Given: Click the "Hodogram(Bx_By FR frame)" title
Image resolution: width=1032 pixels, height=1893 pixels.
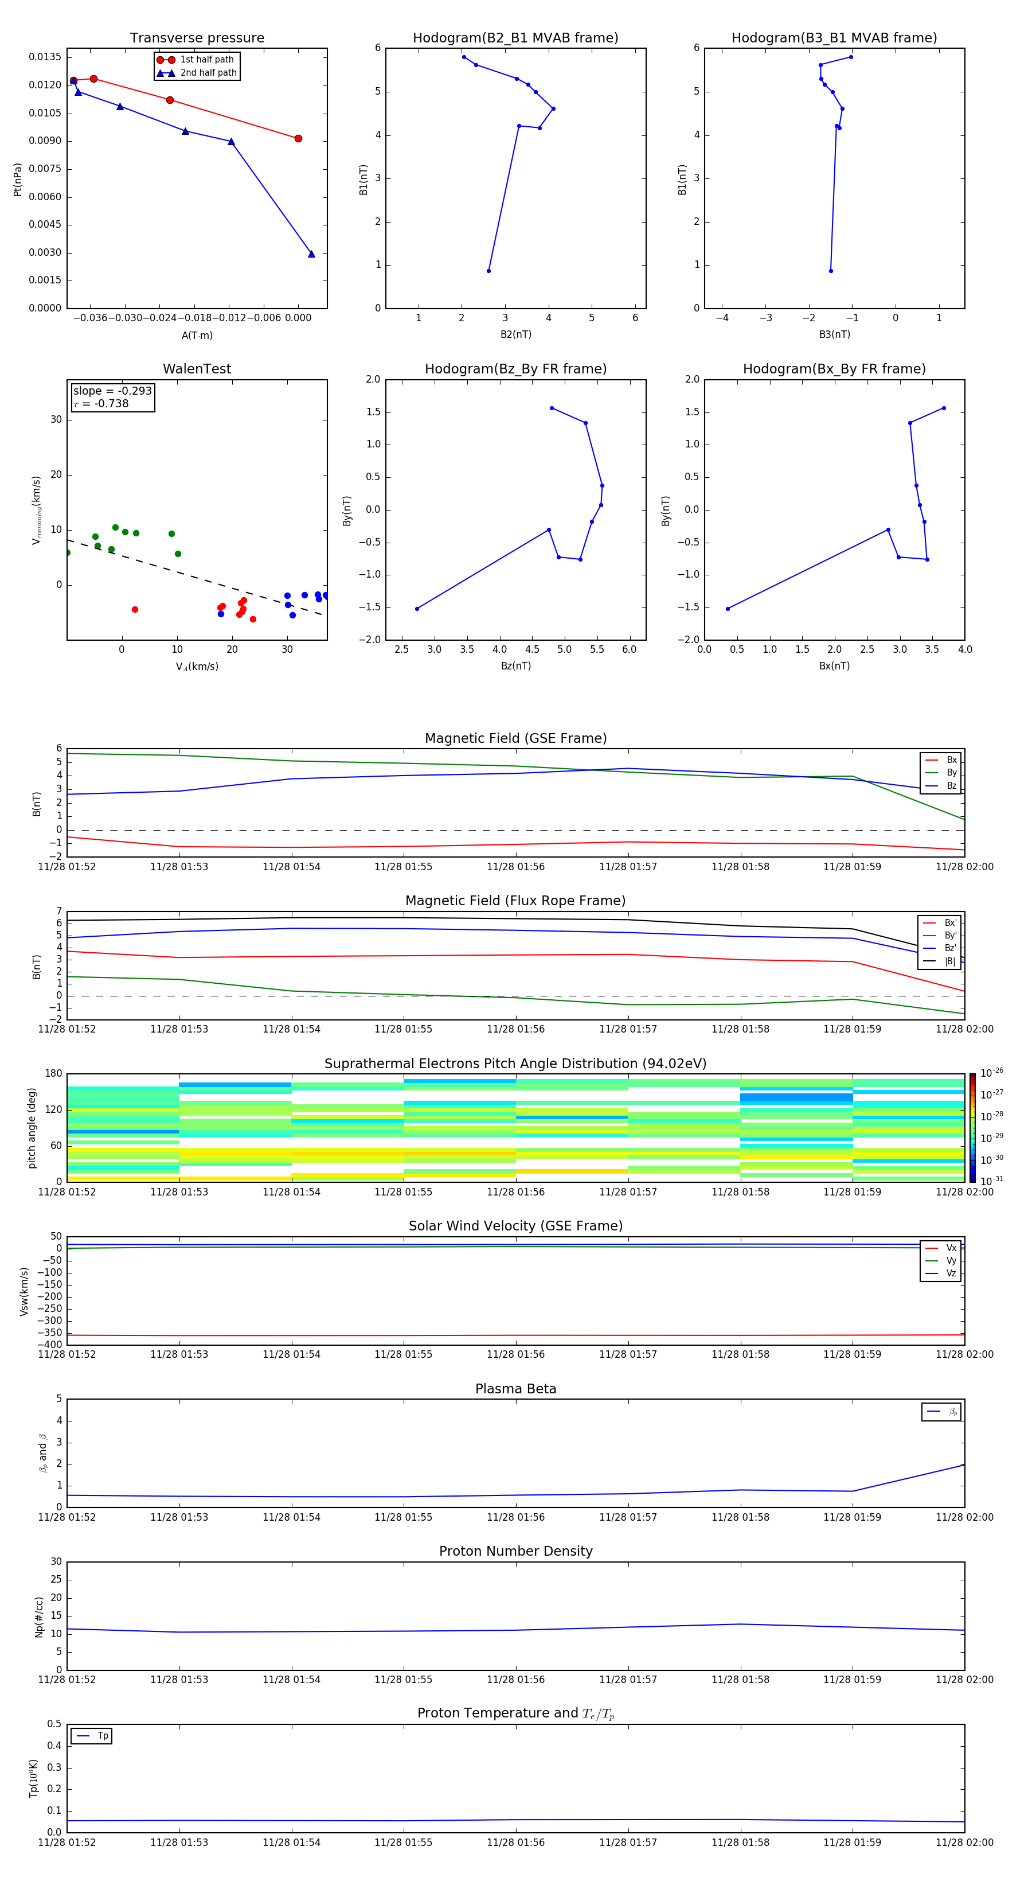Looking at the screenshot, I should 834,369.
